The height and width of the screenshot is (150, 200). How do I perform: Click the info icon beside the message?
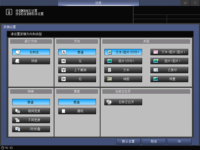point(9,12)
